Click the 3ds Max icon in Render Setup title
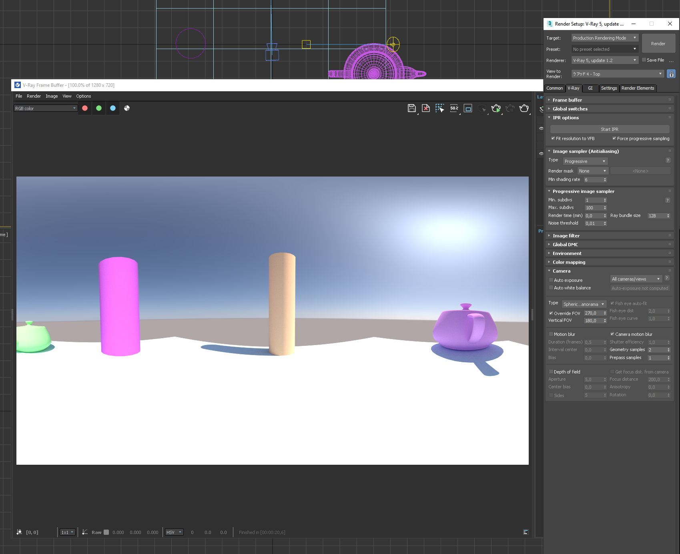The width and height of the screenshot is (680, 554). coord(550,24)
